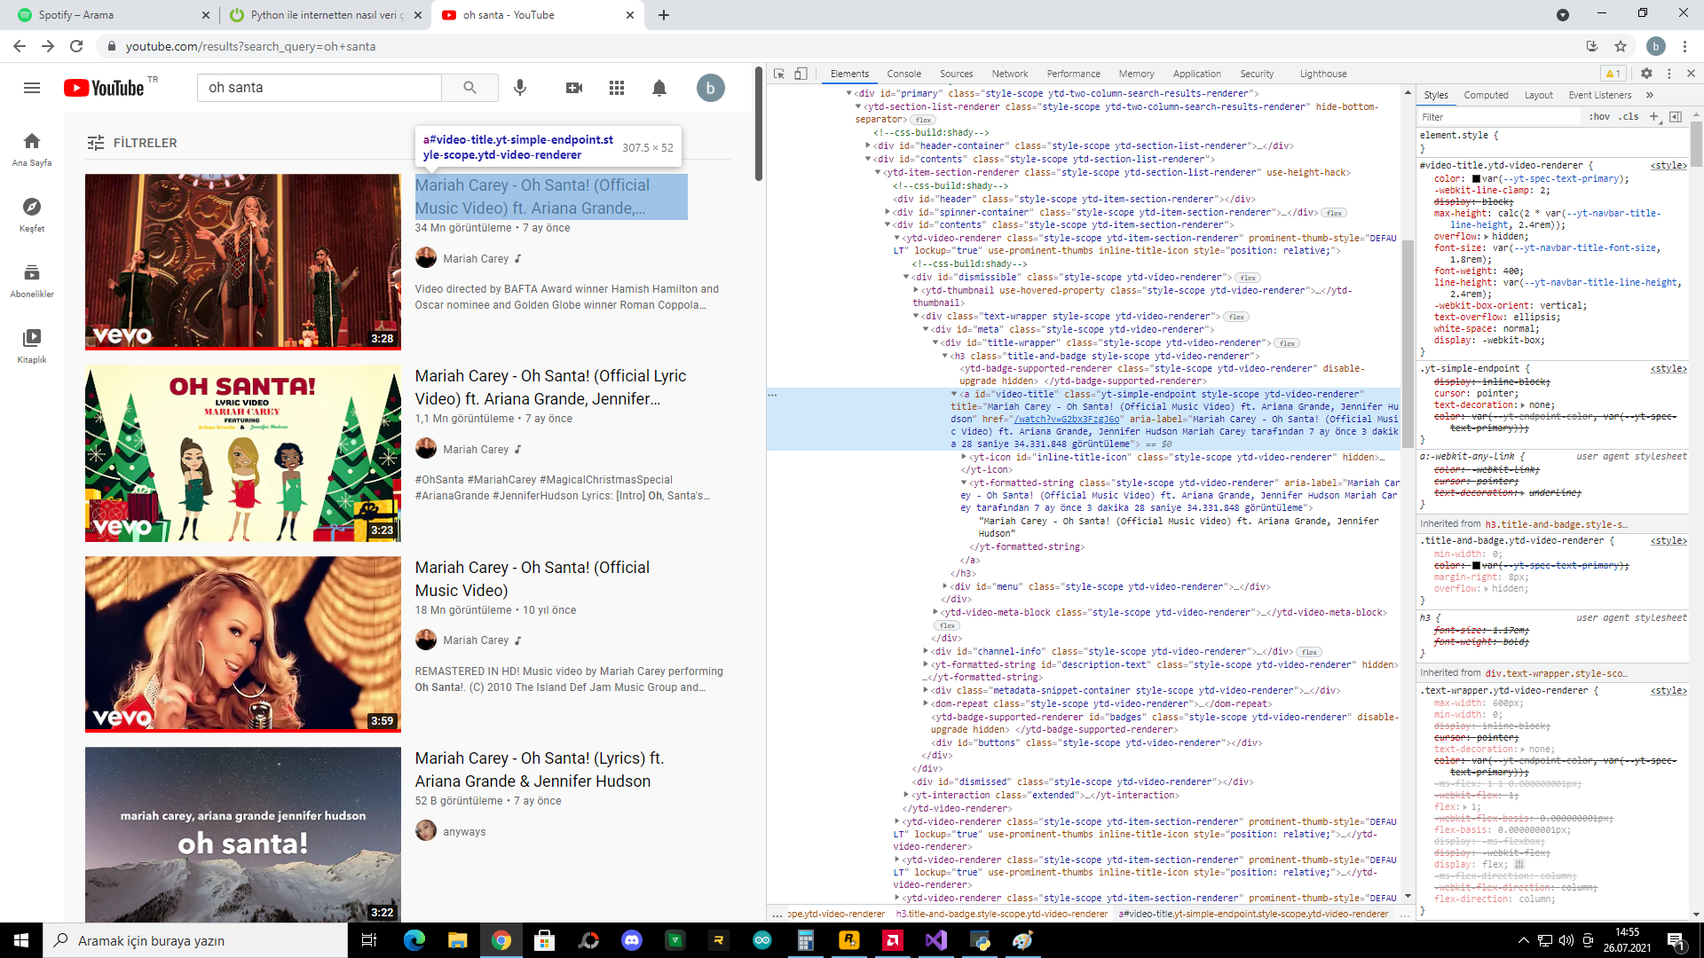Expand the ytd-thumbnail node in the DOM tree
Image resolution: width=1704 pixels, height=958 pixels.
[917, 290]
